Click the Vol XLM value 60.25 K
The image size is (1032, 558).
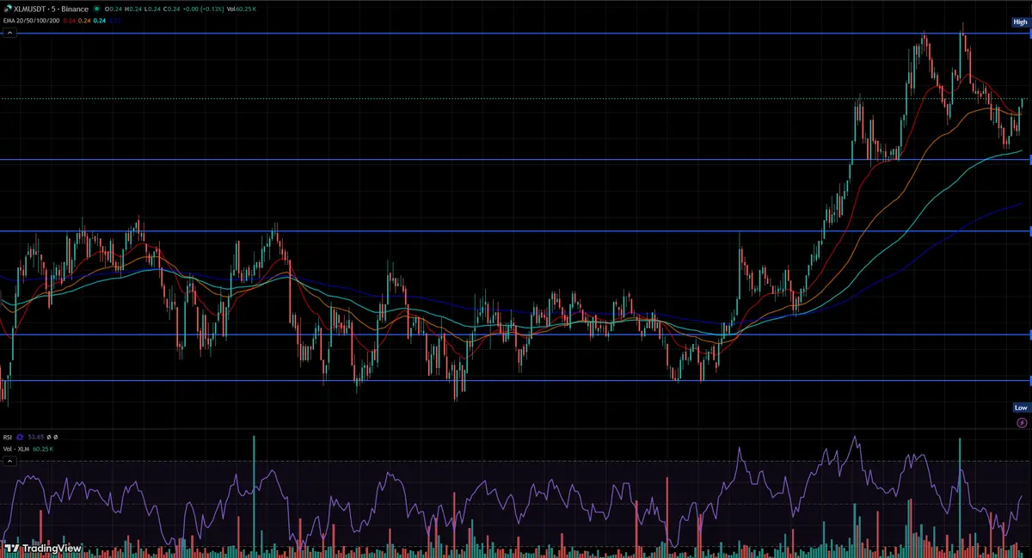tap(43, 449)
